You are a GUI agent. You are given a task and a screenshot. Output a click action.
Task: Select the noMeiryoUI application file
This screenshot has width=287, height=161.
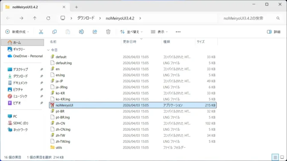pos(133,105)
